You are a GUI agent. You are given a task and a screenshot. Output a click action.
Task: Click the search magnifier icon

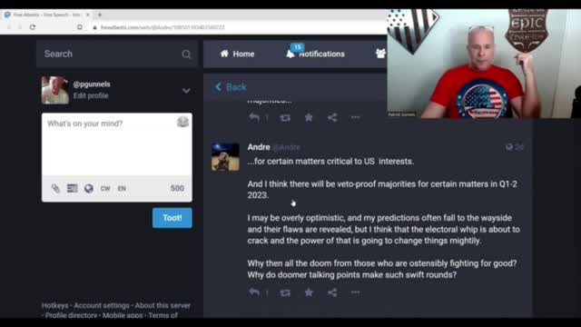click(186, 54)
